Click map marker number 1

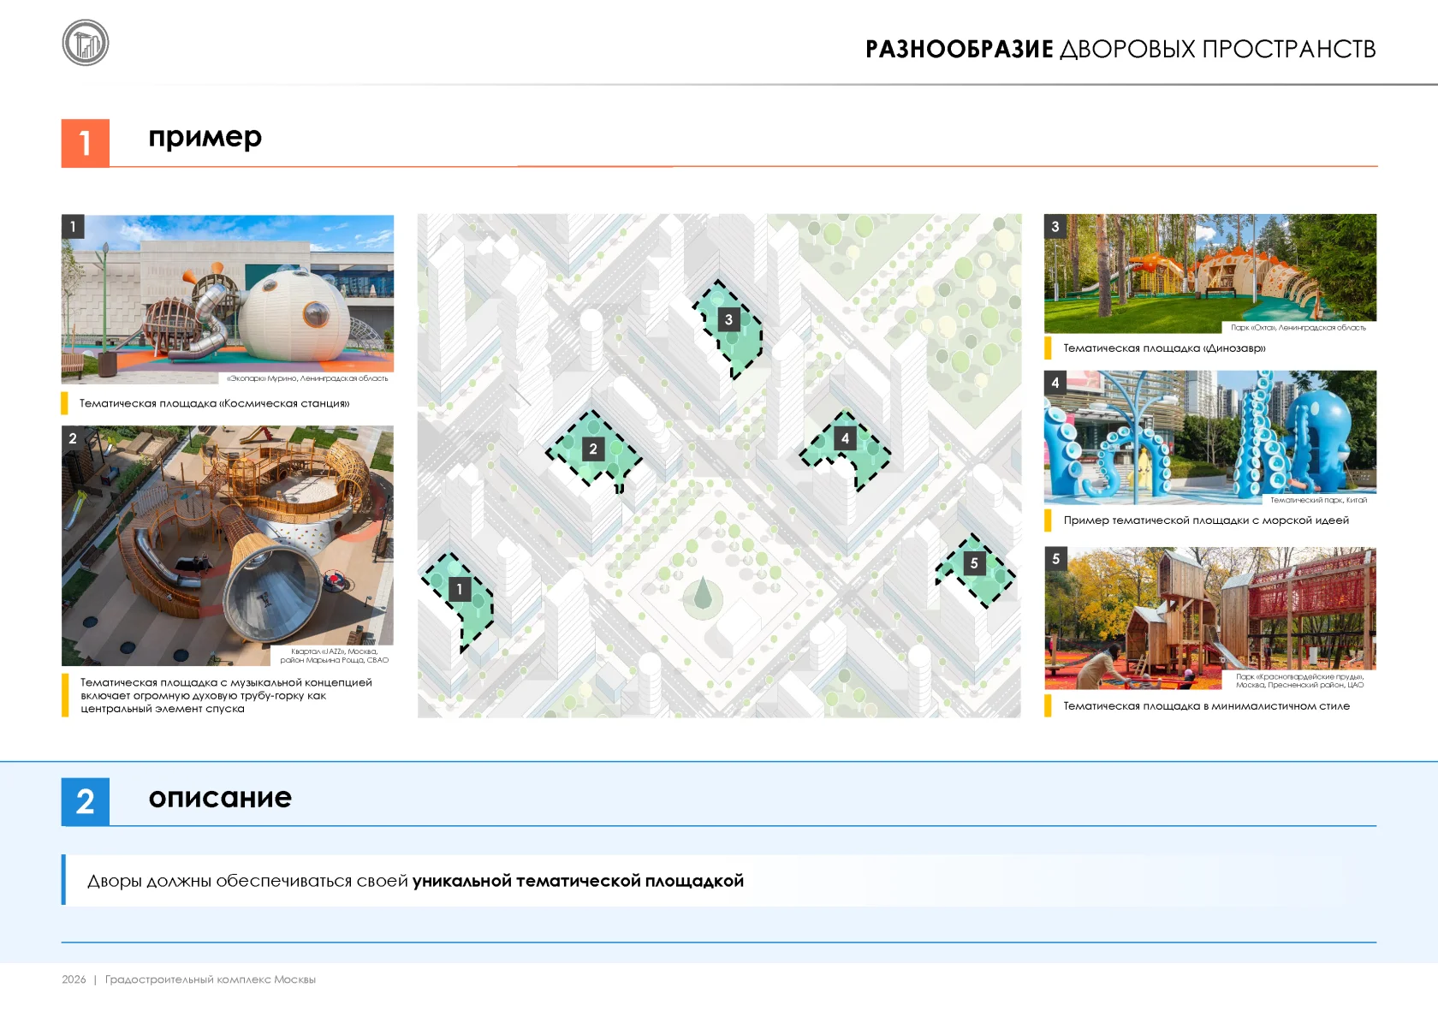(x=460, y=589)
